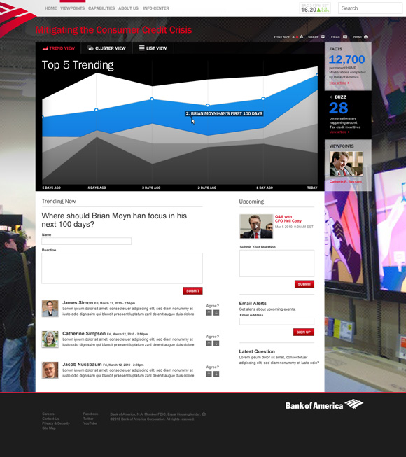Click the Submit Your Question text area

coord(277,263)
